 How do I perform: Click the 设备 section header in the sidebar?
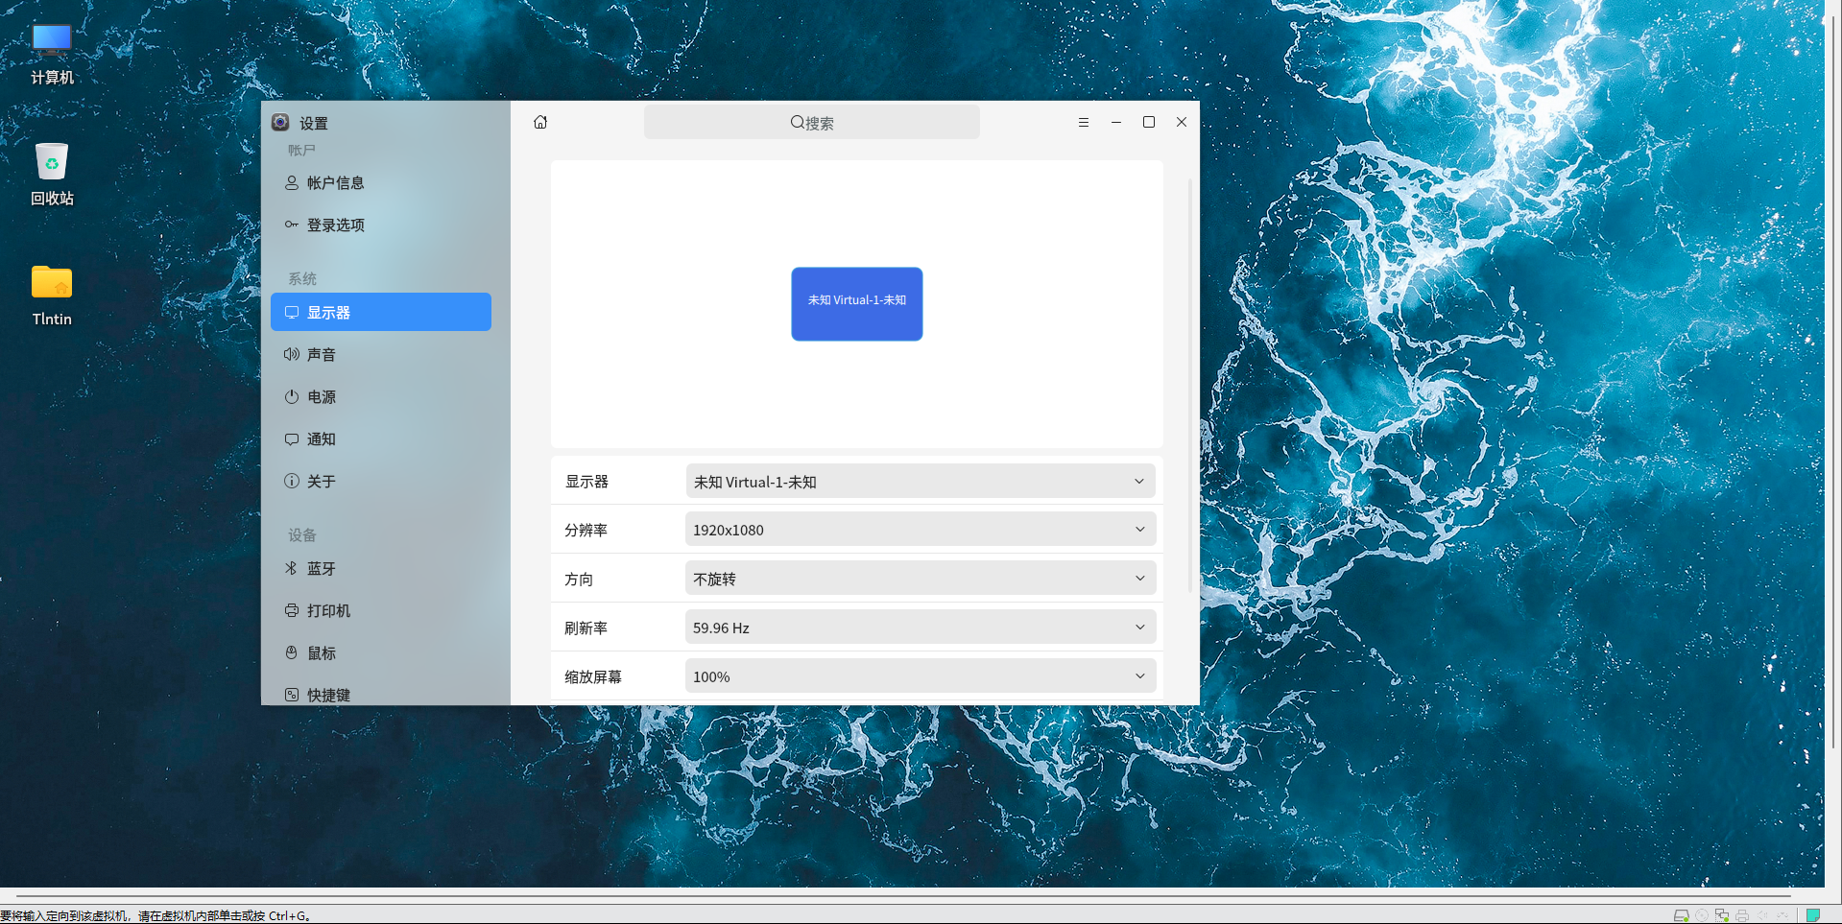(302, 534)
